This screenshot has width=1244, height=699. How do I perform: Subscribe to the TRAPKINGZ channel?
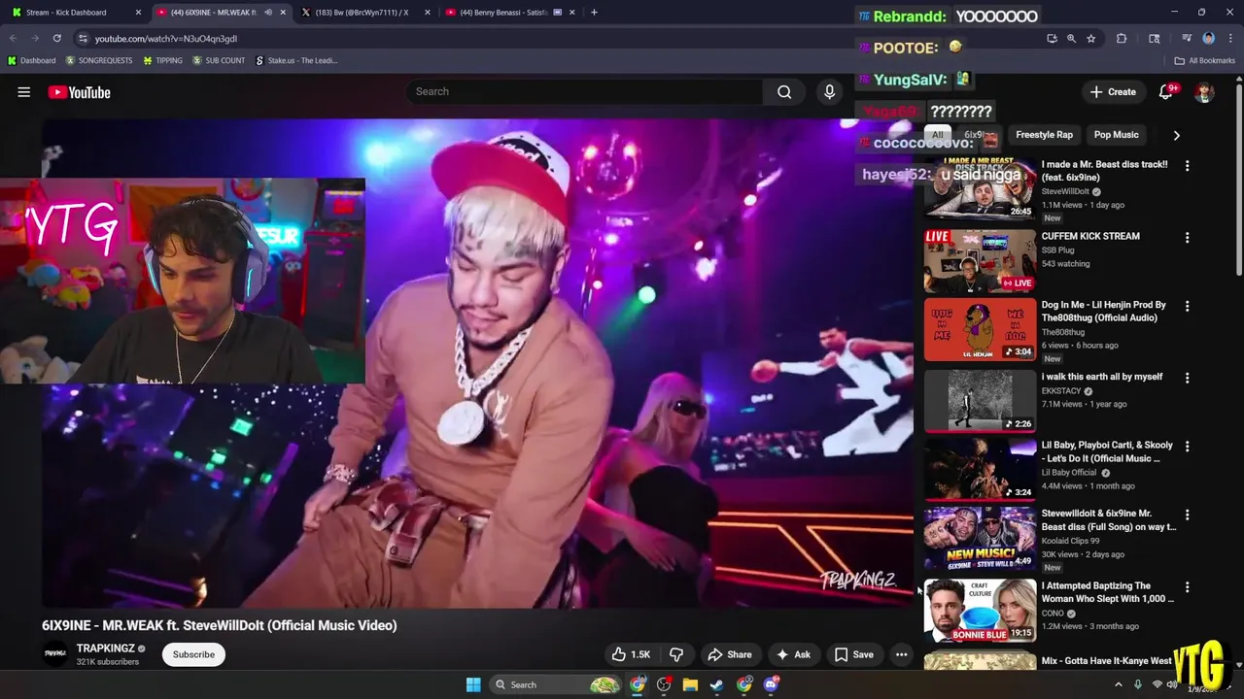point(193,654)
